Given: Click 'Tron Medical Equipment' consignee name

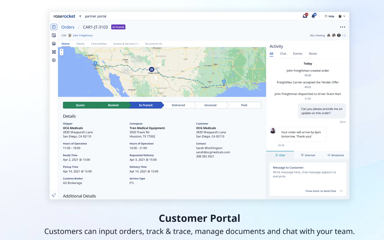Looking at the screenshot, I should [x=147, y=128].
